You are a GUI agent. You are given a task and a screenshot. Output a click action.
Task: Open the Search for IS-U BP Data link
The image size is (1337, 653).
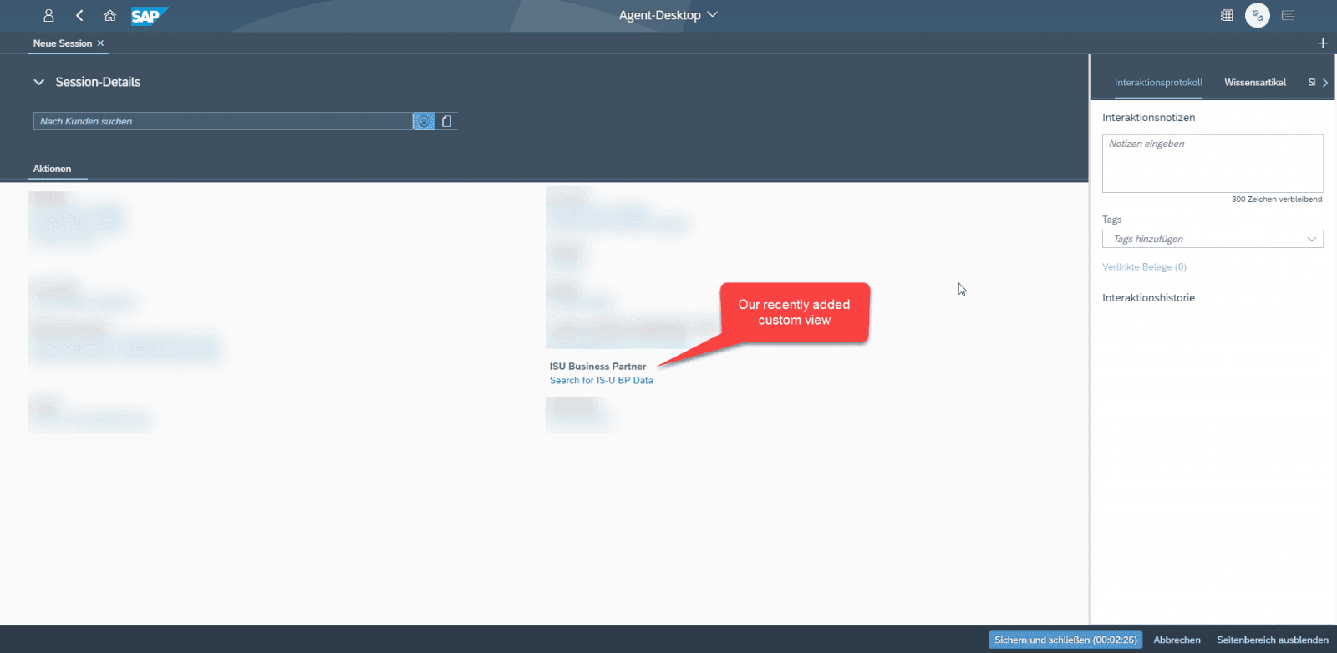pyautogui.click(x=602, y=380)
